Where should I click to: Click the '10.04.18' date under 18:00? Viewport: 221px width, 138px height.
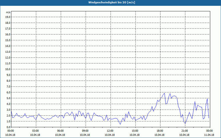click(x=159, y=135)
